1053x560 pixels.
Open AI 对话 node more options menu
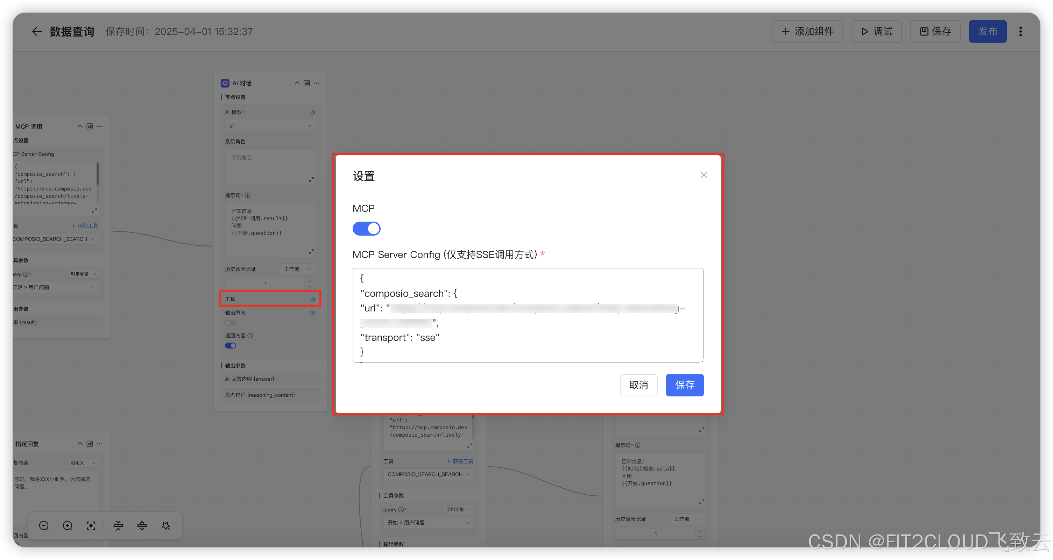click(316, 83)
